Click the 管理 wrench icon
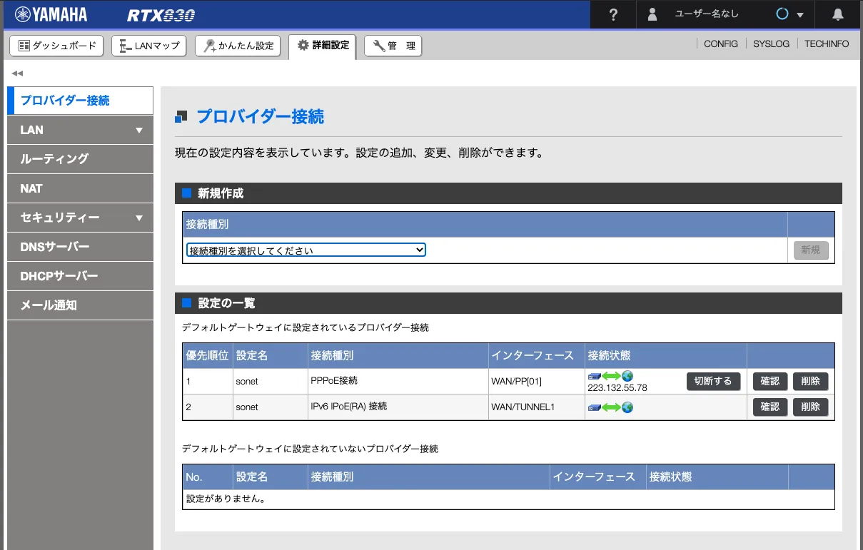The width and height of the screenshot is (863, 550). coord(378,46)
